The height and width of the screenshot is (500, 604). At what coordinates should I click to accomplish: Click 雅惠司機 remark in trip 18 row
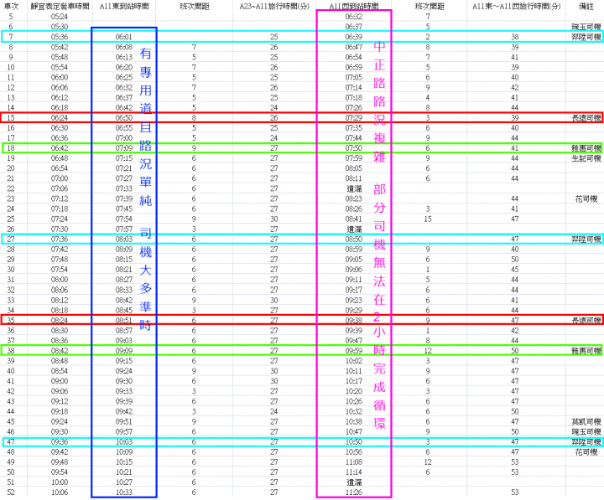click(x=586, y=148)
